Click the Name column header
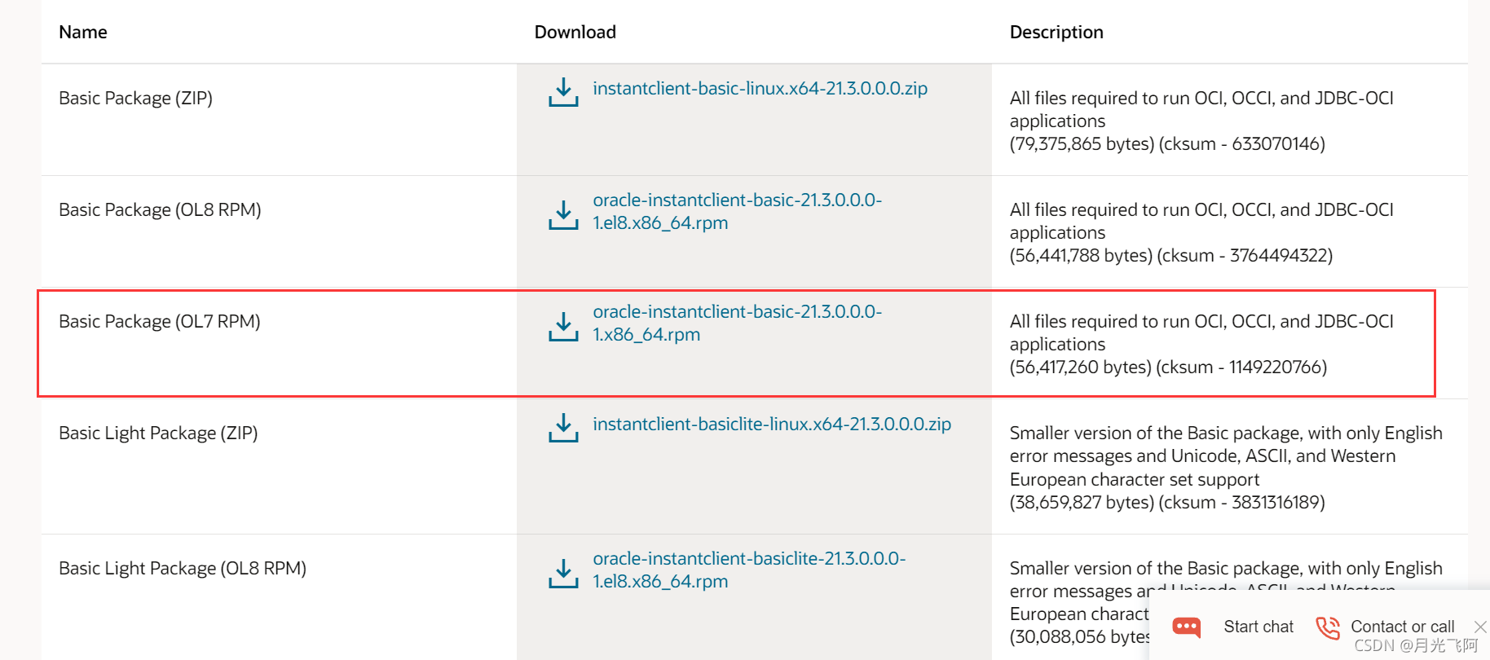1490x660 pixels. pyautogui.click(x=83, y=32)
